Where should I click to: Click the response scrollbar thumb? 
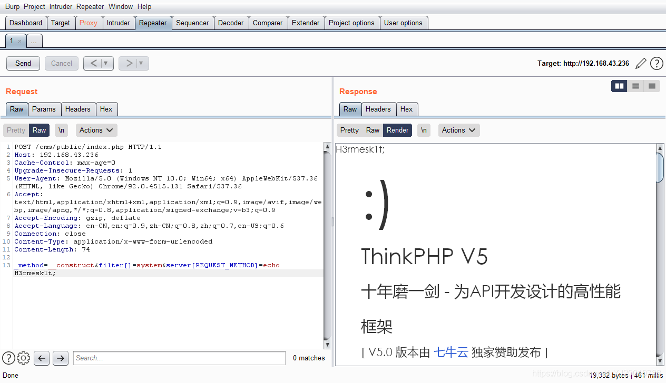pos(660,167)
